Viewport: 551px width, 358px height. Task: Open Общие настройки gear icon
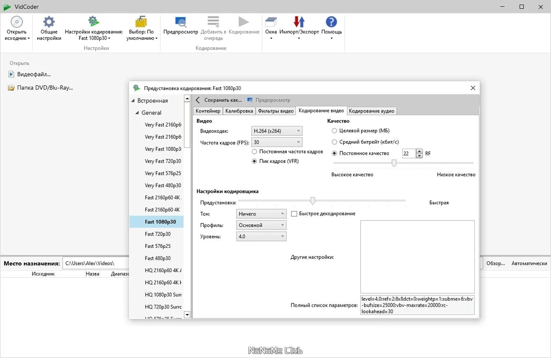[x=49, y=22]
